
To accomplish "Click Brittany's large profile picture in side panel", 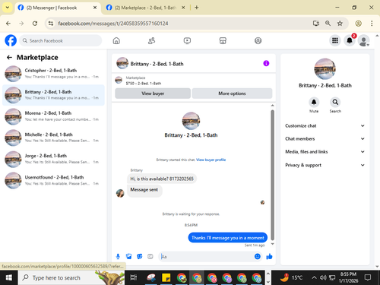I will [x=325, y=69].
